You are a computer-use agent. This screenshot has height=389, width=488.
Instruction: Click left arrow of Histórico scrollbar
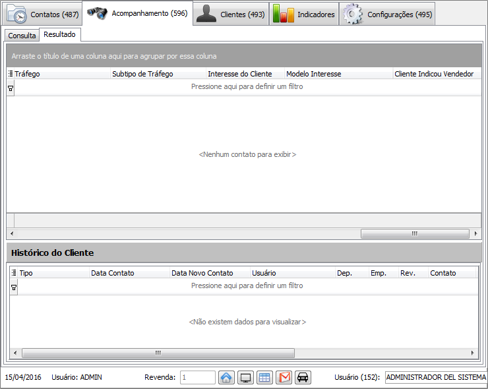tap(15, 353)
